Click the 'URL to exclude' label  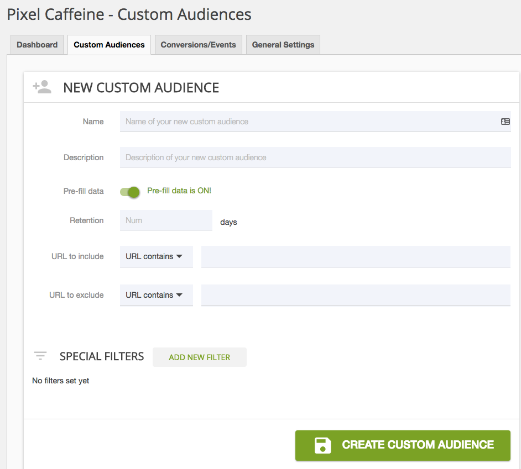(x=76, y=295)
